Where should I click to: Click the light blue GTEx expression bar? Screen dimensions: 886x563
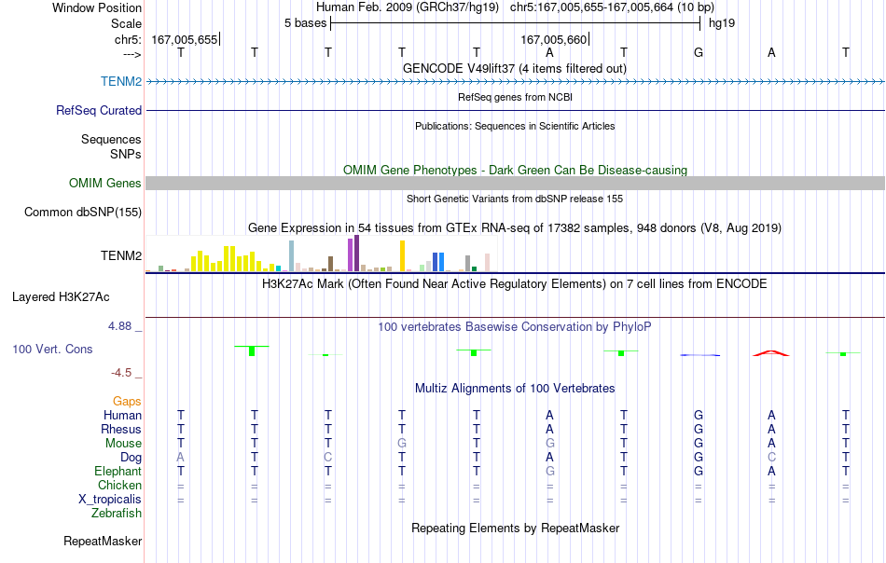(291, 255)
